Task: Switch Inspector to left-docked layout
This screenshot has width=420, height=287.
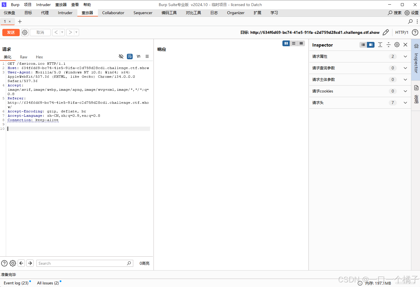Action: click(363, 45)
